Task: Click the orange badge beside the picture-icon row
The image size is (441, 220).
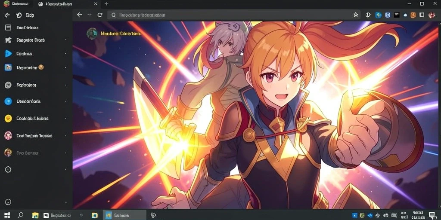Action: (x=41, y=67)
